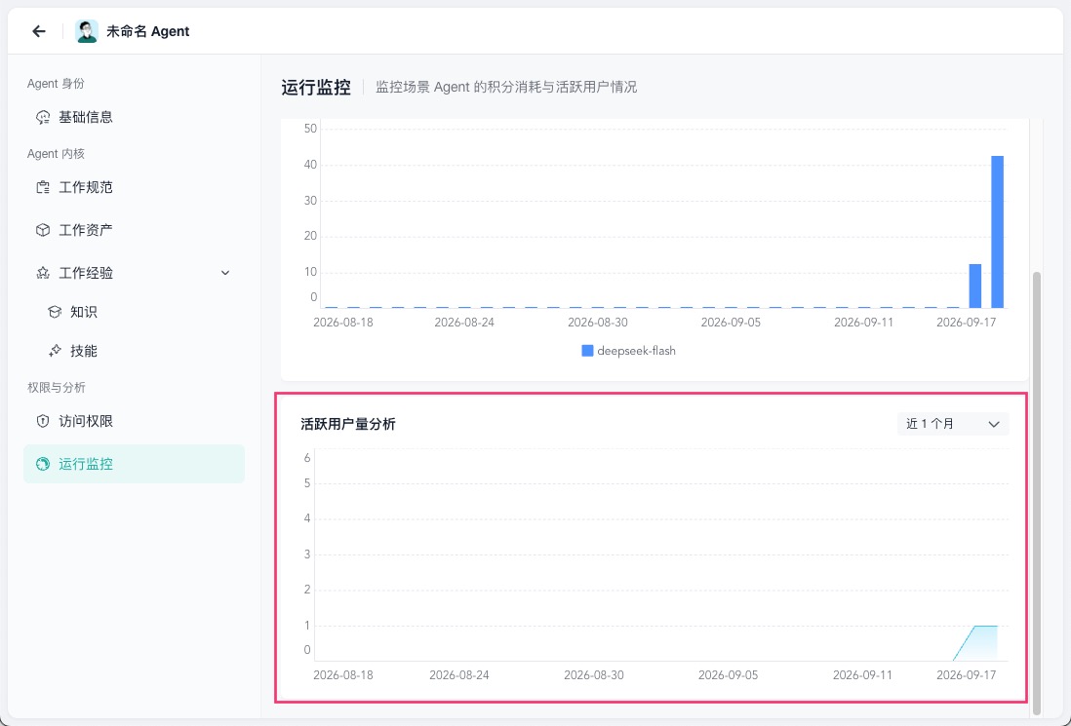1071x726 pixels.
Task: Click the 监控场景 Agent subtitle text
Action: [x=506, y=88]
